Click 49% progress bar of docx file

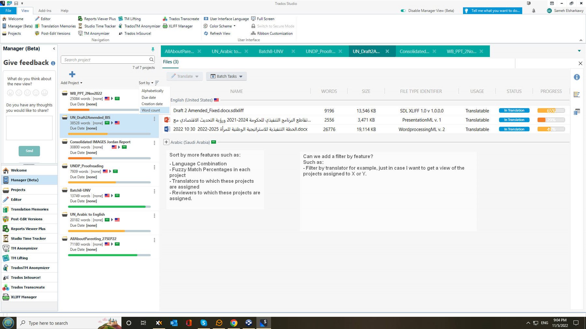pos(551,129)
